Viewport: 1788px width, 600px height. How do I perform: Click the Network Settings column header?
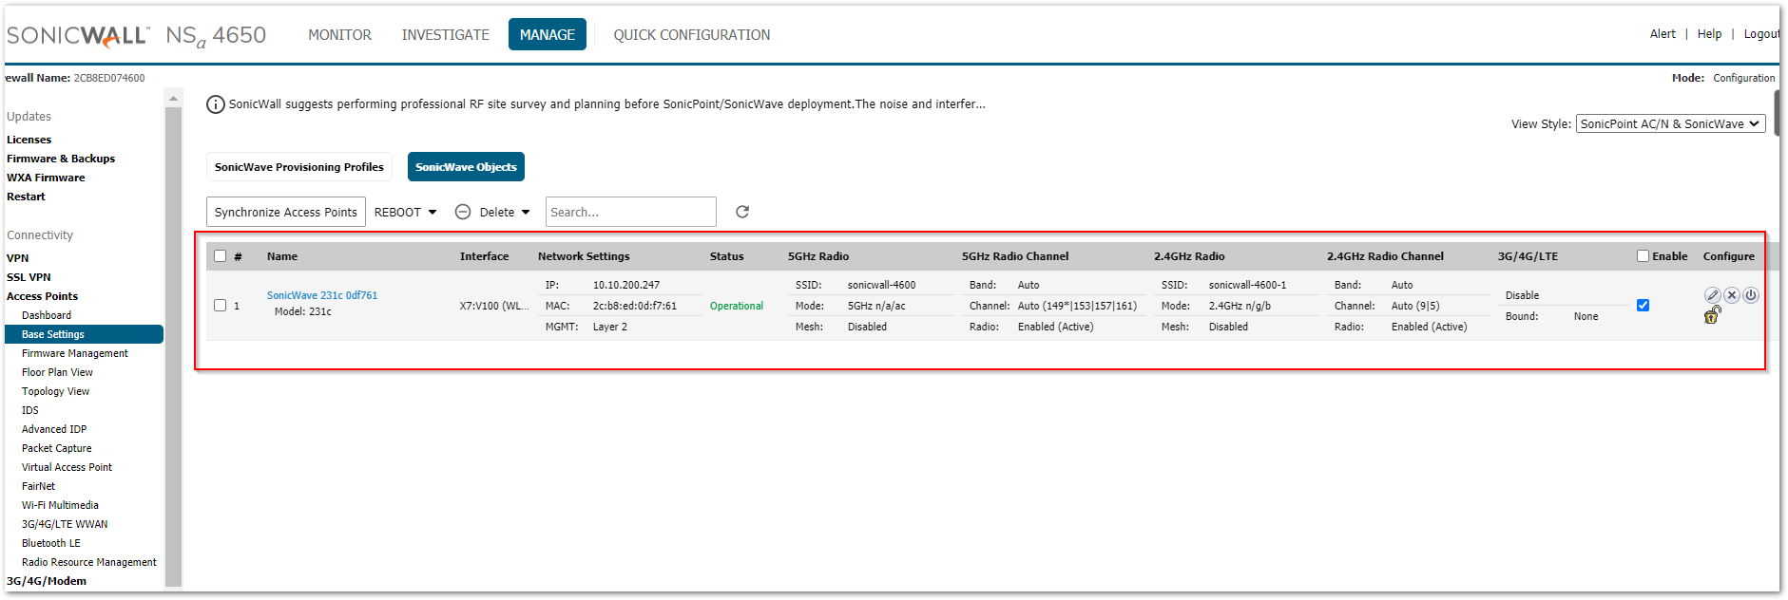click(584, 256)
